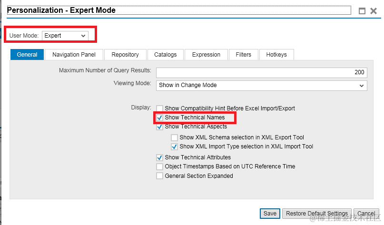Select the Filters tab

(x=244, y=55)
